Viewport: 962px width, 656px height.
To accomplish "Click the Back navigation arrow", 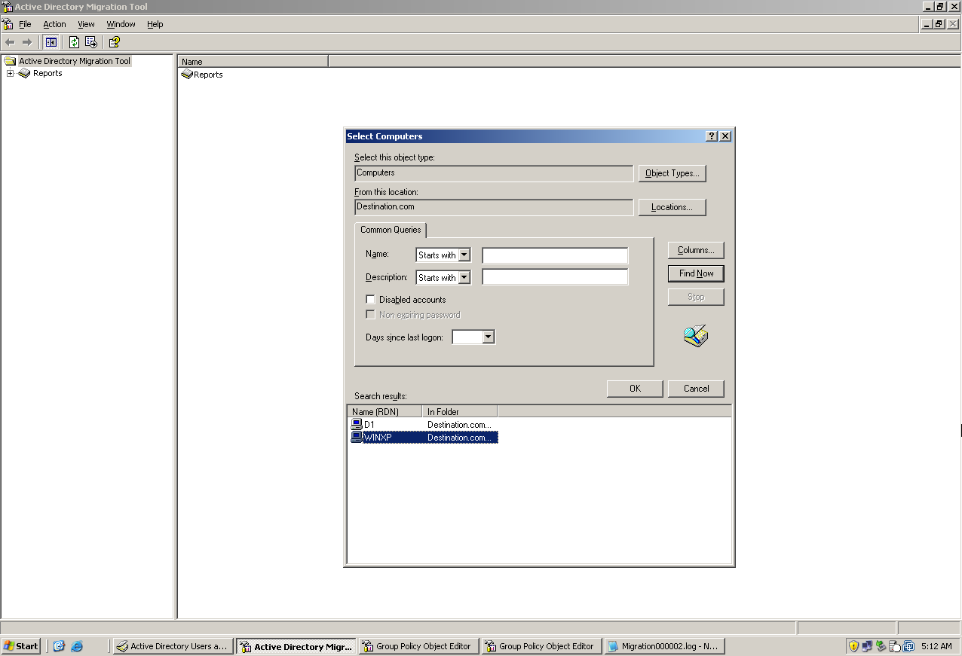I will tap(11, 42).
